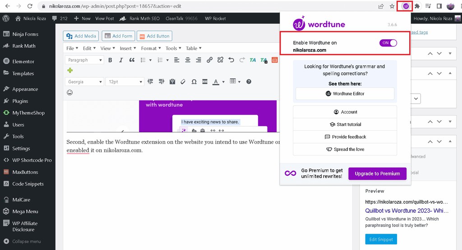The height and width of the screenshot is (250, 462).
Task: Open Table menu in editor
Action: tap(194, 48)
